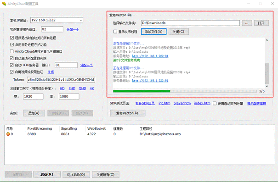Select the FHD resolution preset link

[72, 88]
